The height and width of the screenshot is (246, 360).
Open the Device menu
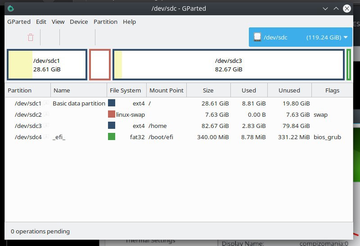point(79,22)
